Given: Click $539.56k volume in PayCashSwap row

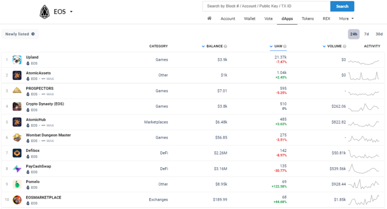Looking at the screenshot, I should point(338,169).
